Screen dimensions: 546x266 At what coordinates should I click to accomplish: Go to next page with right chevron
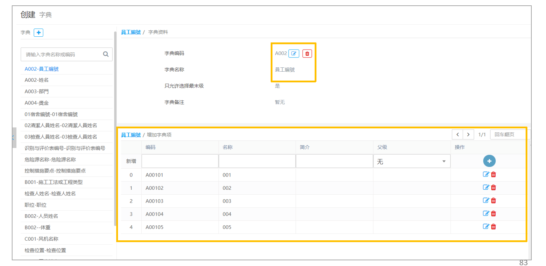(468, 134)
